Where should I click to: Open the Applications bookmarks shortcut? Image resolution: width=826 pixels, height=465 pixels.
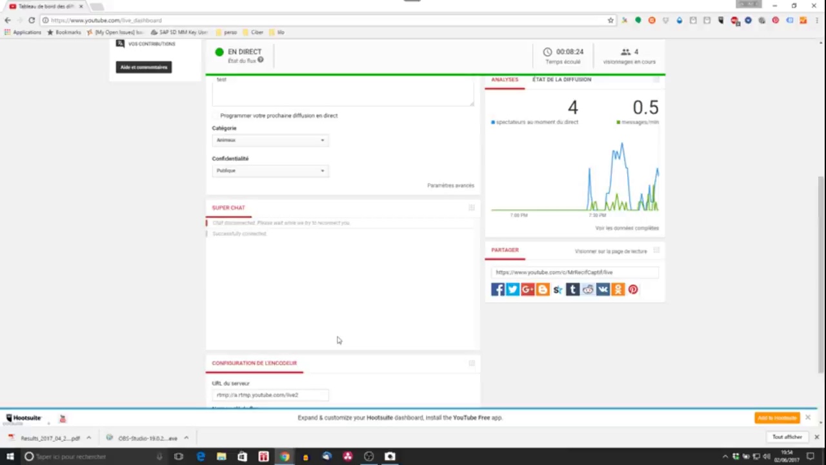click(23, 32)
